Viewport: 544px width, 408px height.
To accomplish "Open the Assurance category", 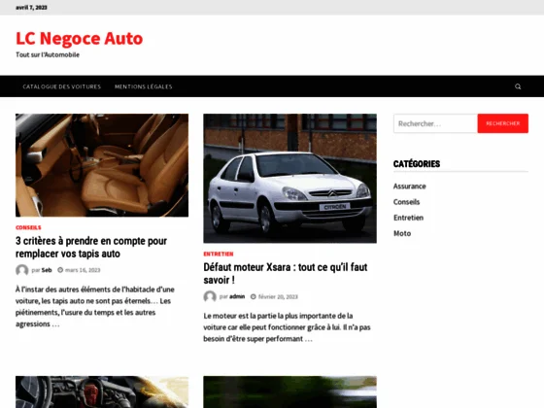I will [x=409, y=187].
